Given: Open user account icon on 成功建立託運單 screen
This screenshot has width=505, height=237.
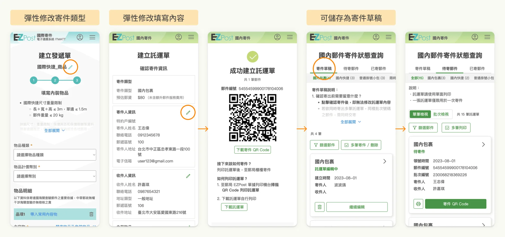Looking at the screenshot, I should point(277,37).
